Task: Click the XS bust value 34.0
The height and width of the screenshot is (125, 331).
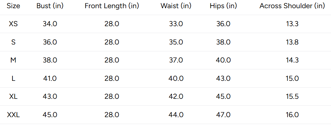Action: [x=50, y=24]
